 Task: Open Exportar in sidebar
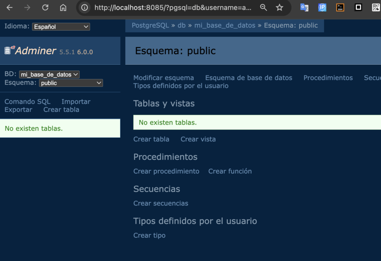point(18,110)
